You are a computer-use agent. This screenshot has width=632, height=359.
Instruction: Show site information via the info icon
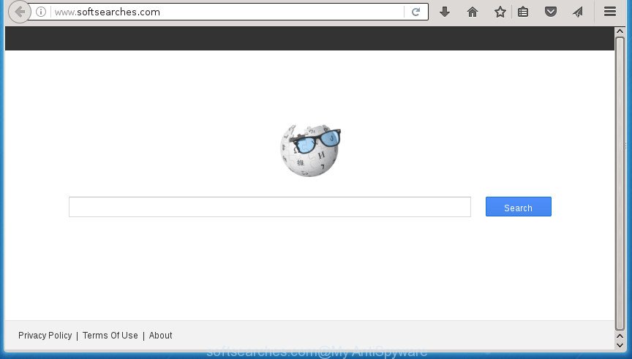pyautogui.click(x=41, y=12)
